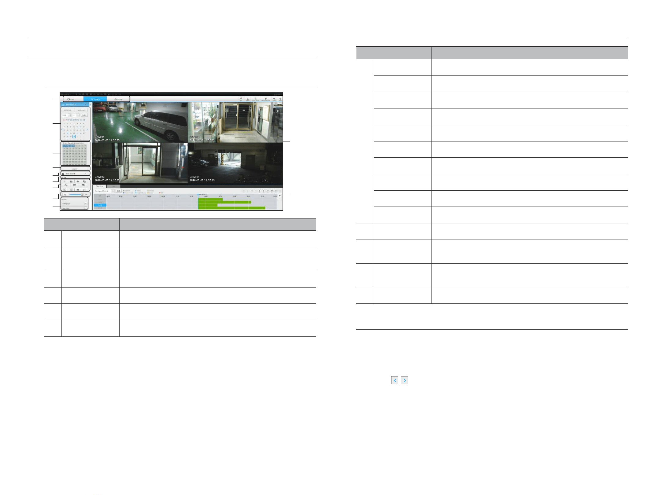Click the play button in playback controls
Viewport: 663px width, 495px height.
pyautogui.click(x=260, y=191)
